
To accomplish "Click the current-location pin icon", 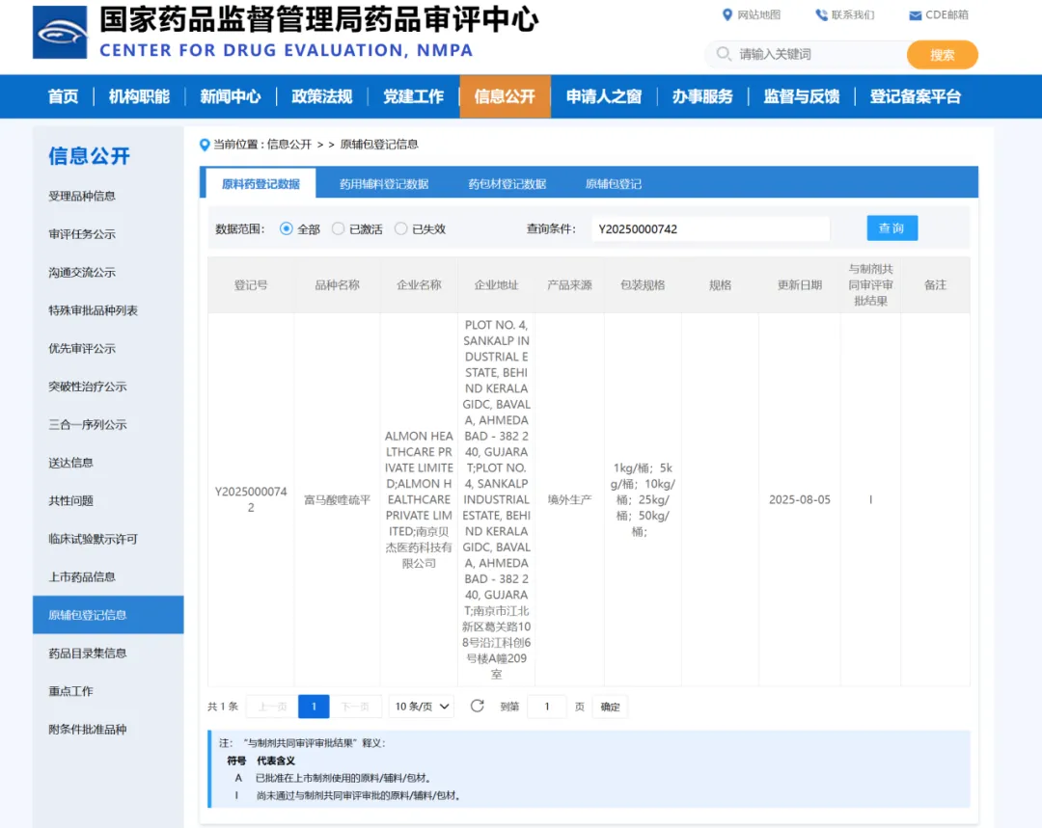I will coord(205,145).
